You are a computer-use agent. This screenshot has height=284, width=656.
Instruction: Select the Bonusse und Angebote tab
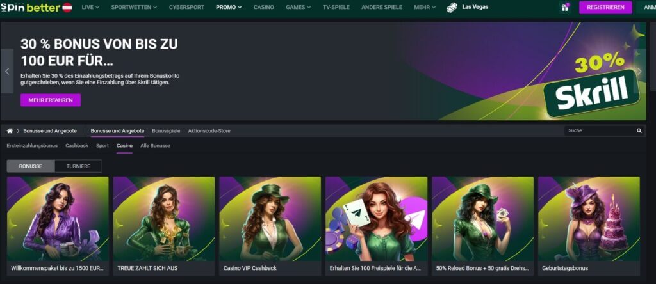(x=118, y=130)
